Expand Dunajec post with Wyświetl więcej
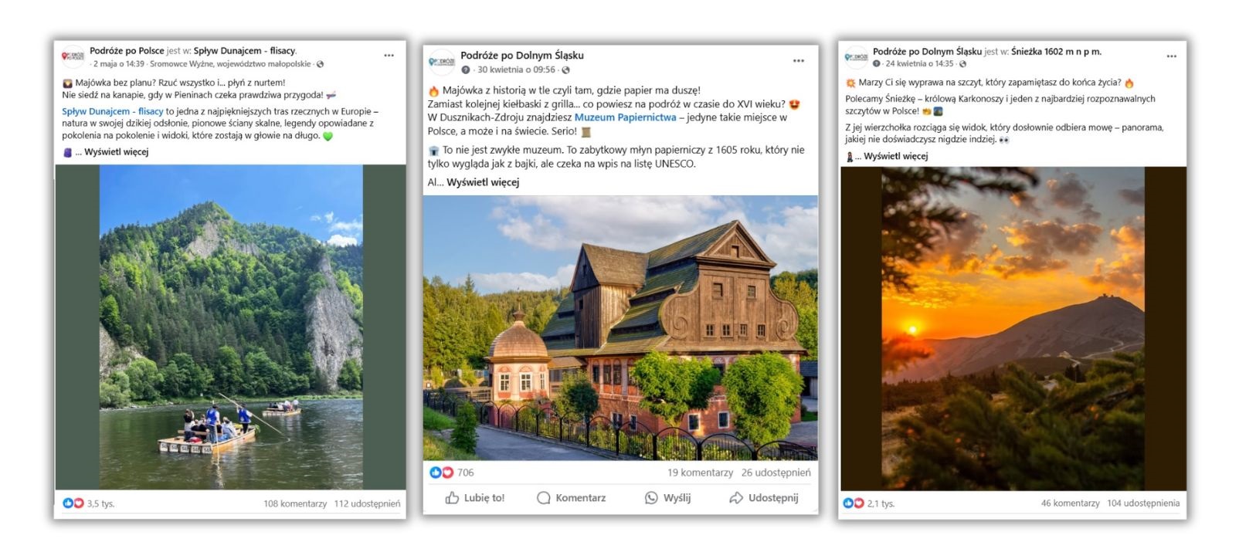 tap(116, 152)
